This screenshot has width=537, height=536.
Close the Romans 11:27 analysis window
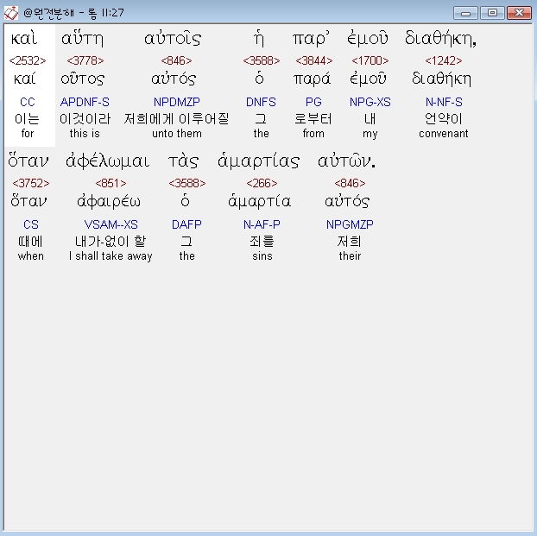coord(519,13)
